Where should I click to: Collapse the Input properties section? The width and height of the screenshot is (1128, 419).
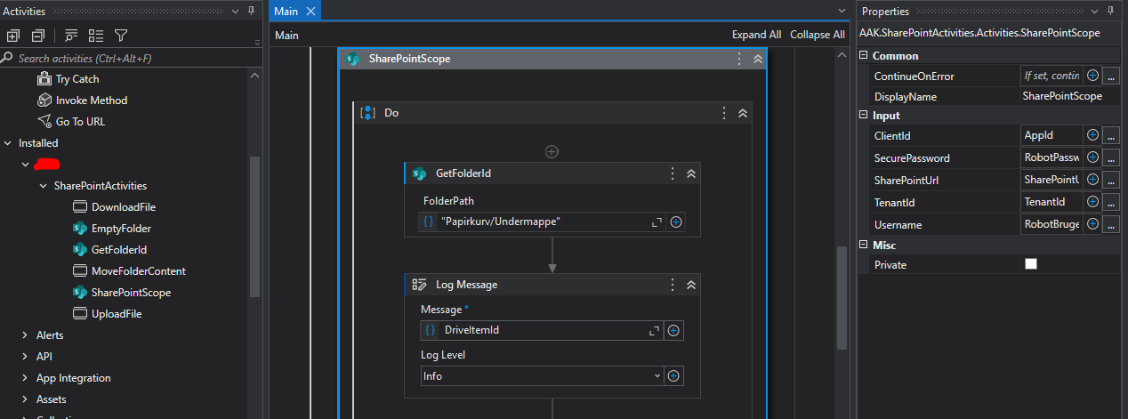pos(863,116)
